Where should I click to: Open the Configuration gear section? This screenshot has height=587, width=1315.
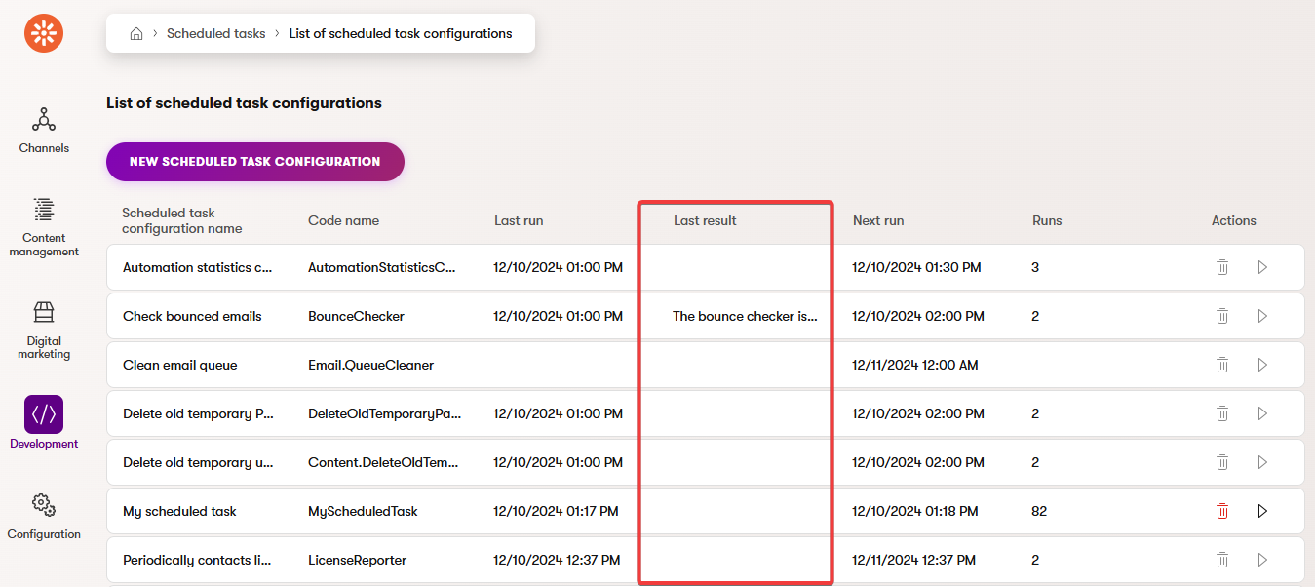click(44, 515)
